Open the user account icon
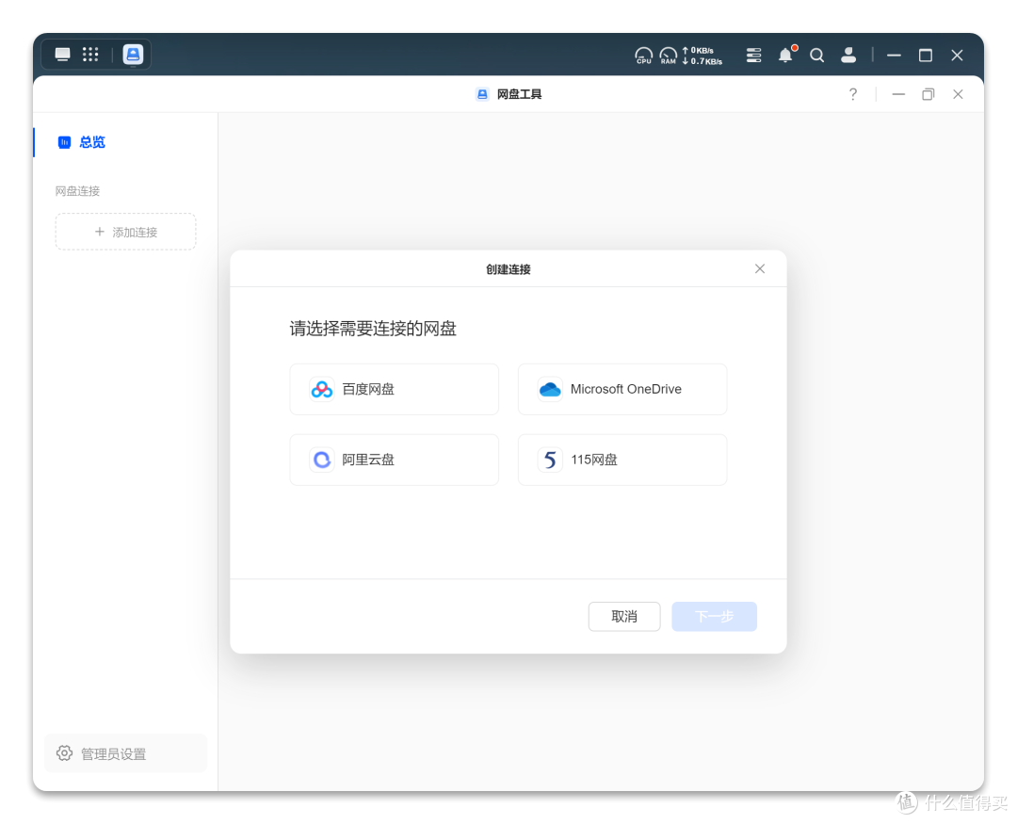Screen dimensions: 1017x824 [848, 56]
